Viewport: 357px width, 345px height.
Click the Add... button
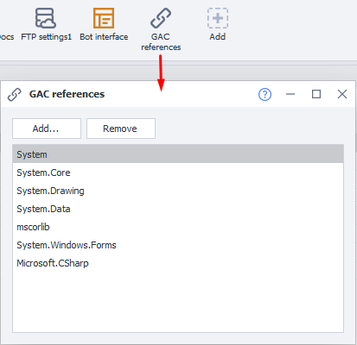[47, 129]
